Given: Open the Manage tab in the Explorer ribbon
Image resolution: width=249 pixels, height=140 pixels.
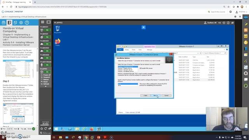Looking at the screenshot, I should pyautogui.click(x=149, y=50).
